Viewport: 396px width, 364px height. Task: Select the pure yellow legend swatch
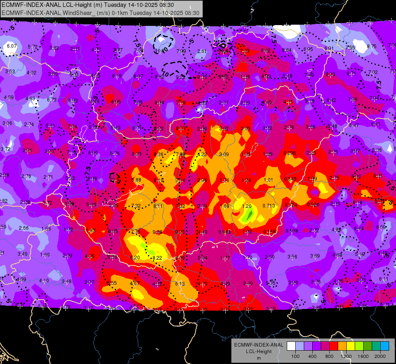pyautogui.click(x=351, y=346)
